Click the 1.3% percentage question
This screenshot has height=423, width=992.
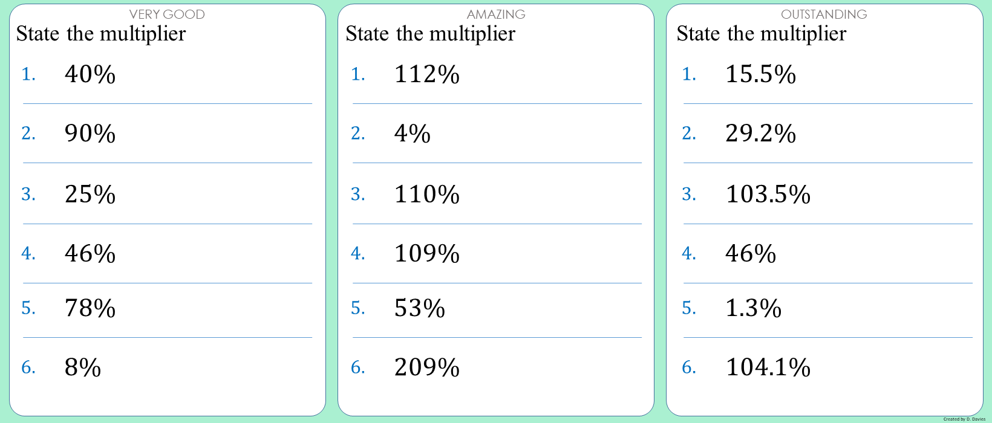point(753,308)
